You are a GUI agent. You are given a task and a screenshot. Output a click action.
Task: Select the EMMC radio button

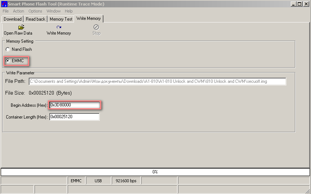[x=8, y=61]
